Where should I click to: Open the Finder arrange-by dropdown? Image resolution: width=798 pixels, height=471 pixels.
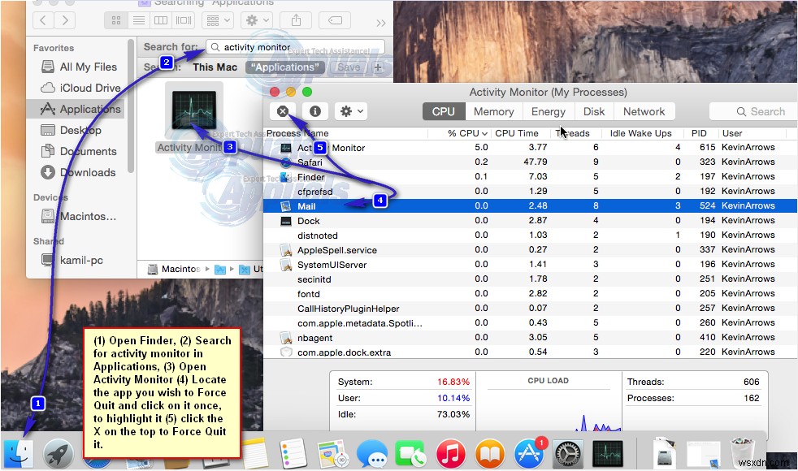(x=219, y=20)
